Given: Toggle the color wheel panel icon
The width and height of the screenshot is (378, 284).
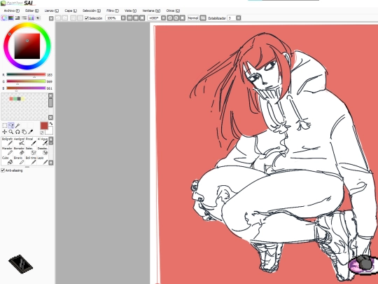Looking at the screenshot, I should 4,18.
